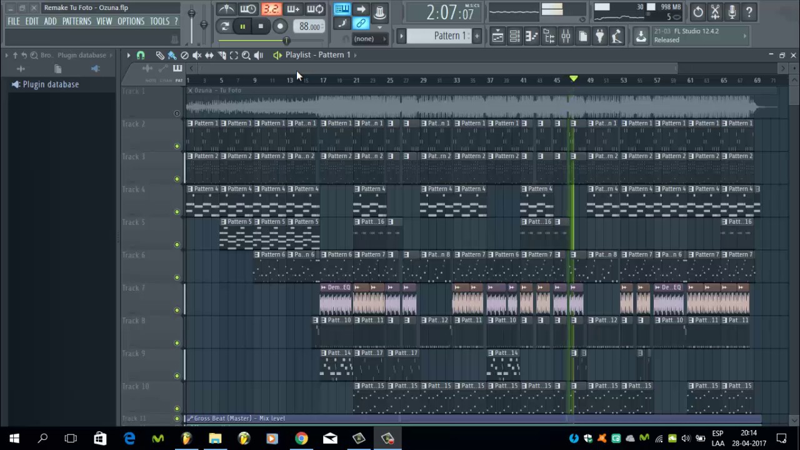The height and width of the screenshot is (450, 800).
Task: Open the PATTERNS menu
Action: click(x=77, y=21)
